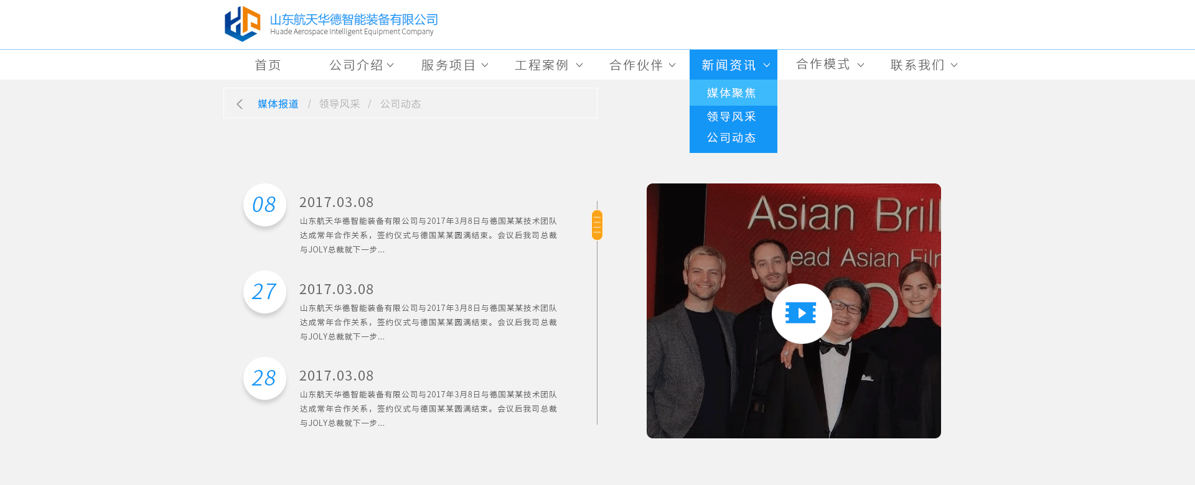Screen dimensions: 1195x485
Task: Open the 2017.03.08 headline beside circle 08
Action: pyautogui.click(x=337, y=202)
